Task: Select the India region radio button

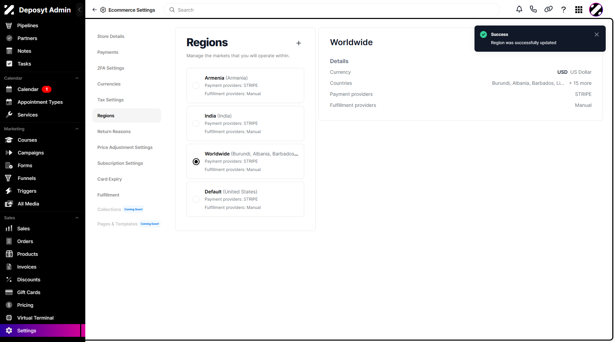Action: (196, 123)
